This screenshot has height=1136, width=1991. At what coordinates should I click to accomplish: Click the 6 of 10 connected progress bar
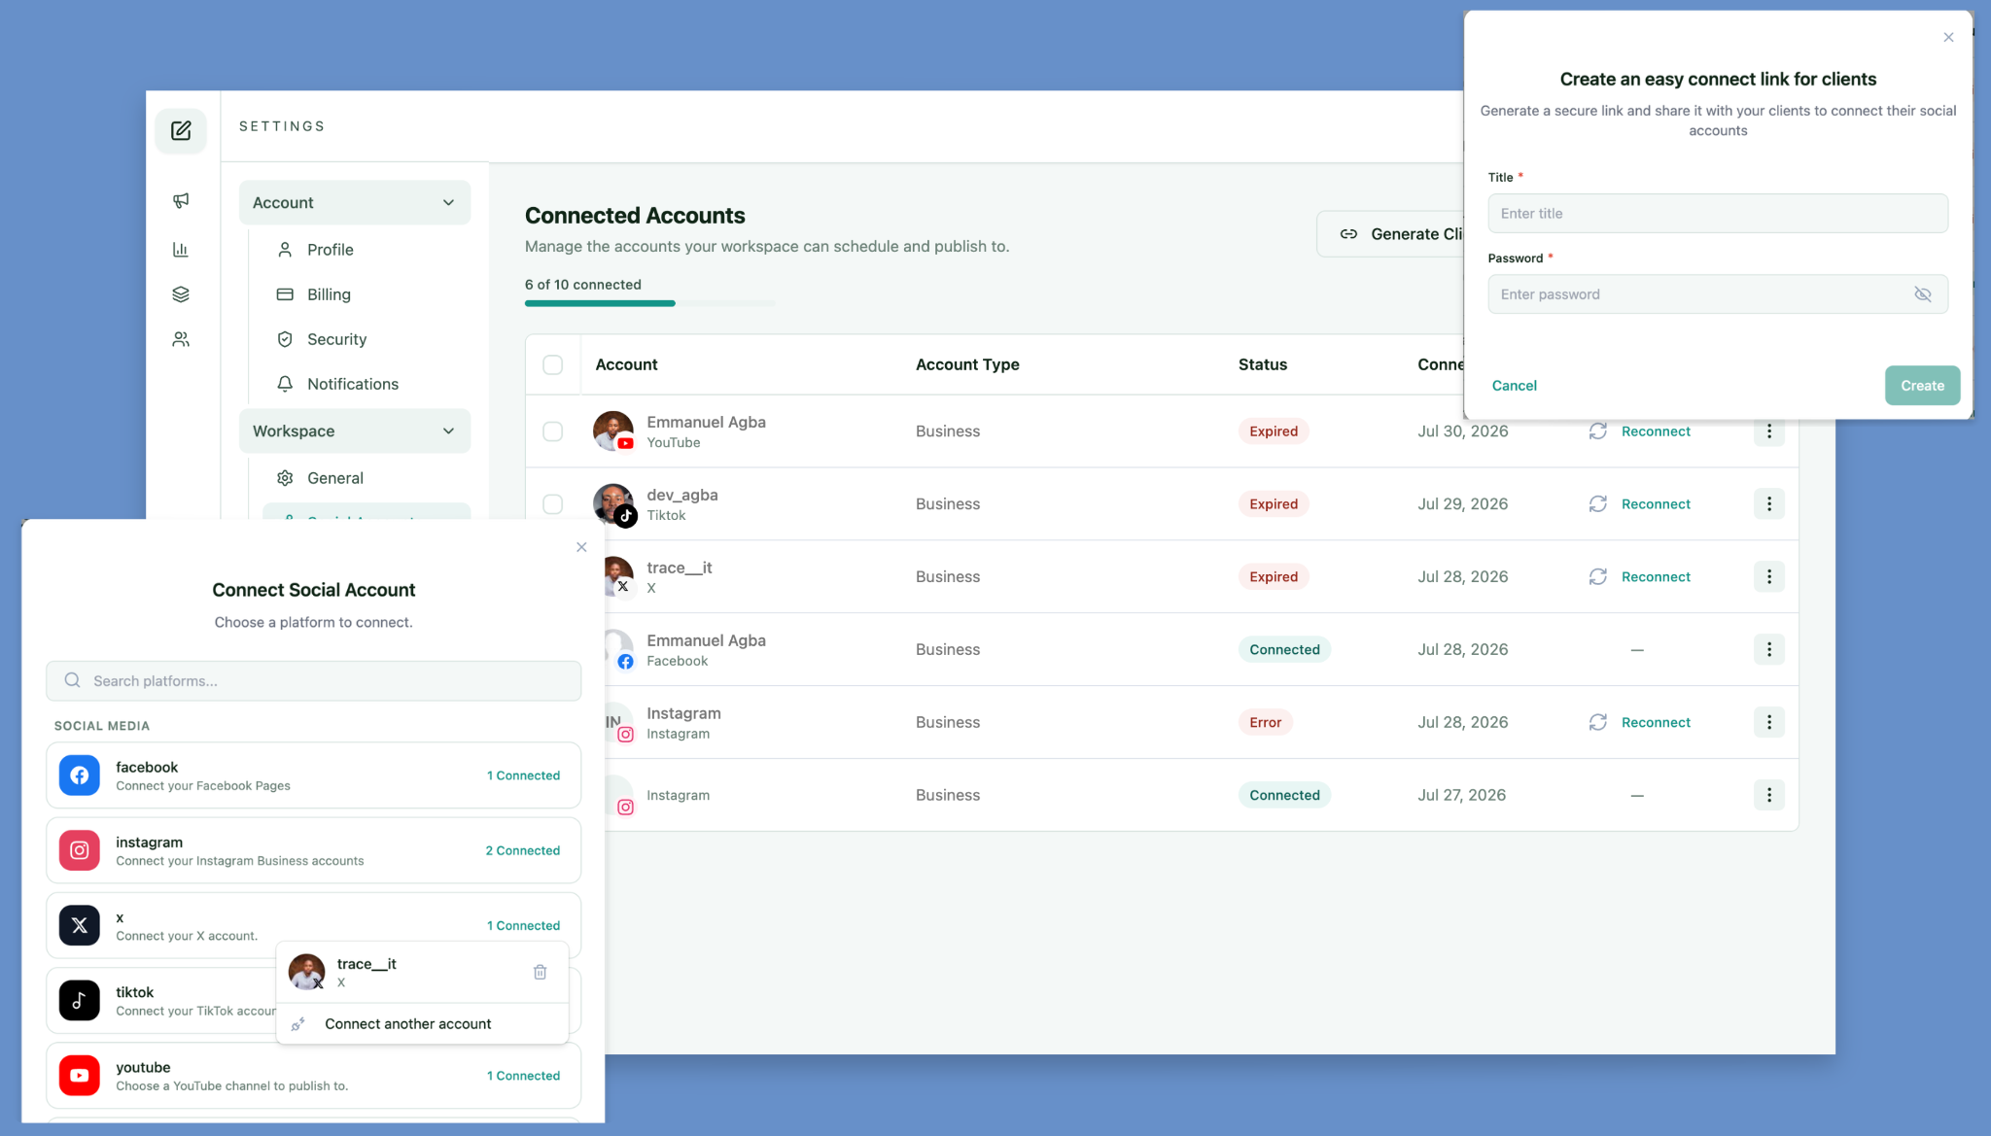(x=649, y=303)
